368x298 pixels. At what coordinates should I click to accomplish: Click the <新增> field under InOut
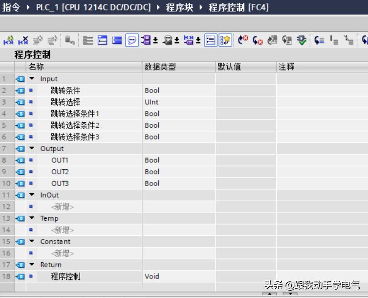[x=63, y=207]
